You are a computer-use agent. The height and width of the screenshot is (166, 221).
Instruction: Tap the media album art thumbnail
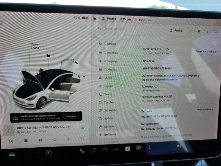[9, 131]
